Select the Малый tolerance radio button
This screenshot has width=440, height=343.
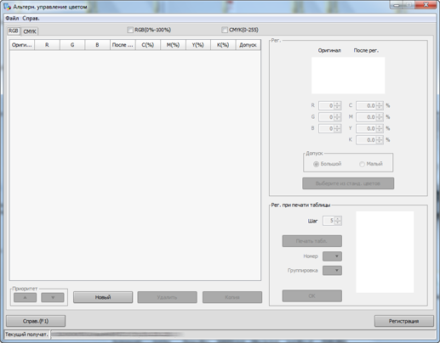(x=362, y=164)
